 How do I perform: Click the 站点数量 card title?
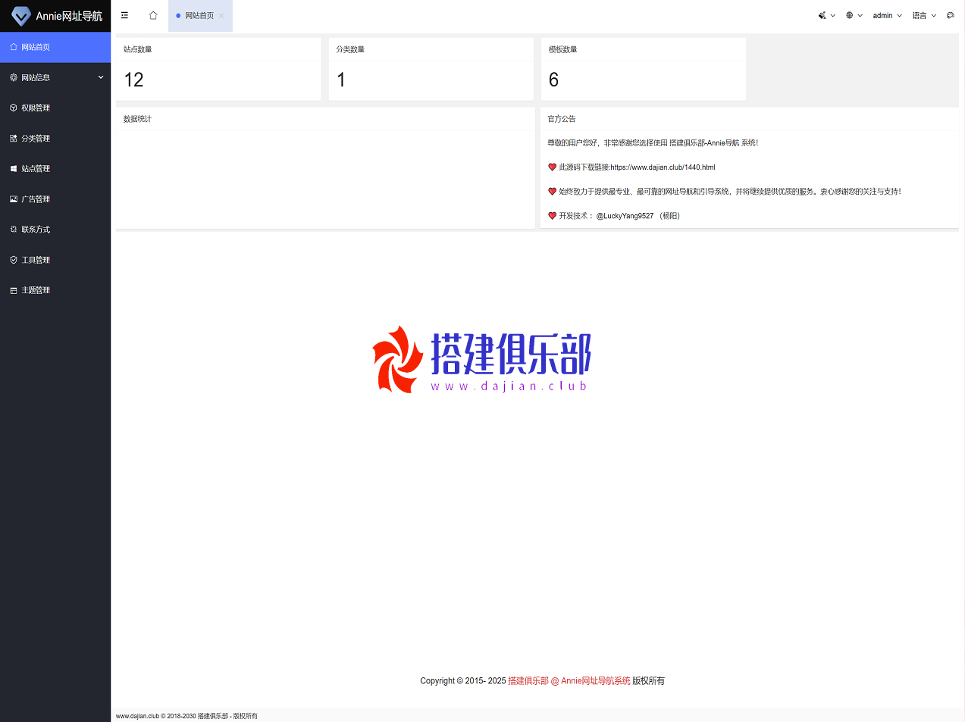click(x=138, y=49)
